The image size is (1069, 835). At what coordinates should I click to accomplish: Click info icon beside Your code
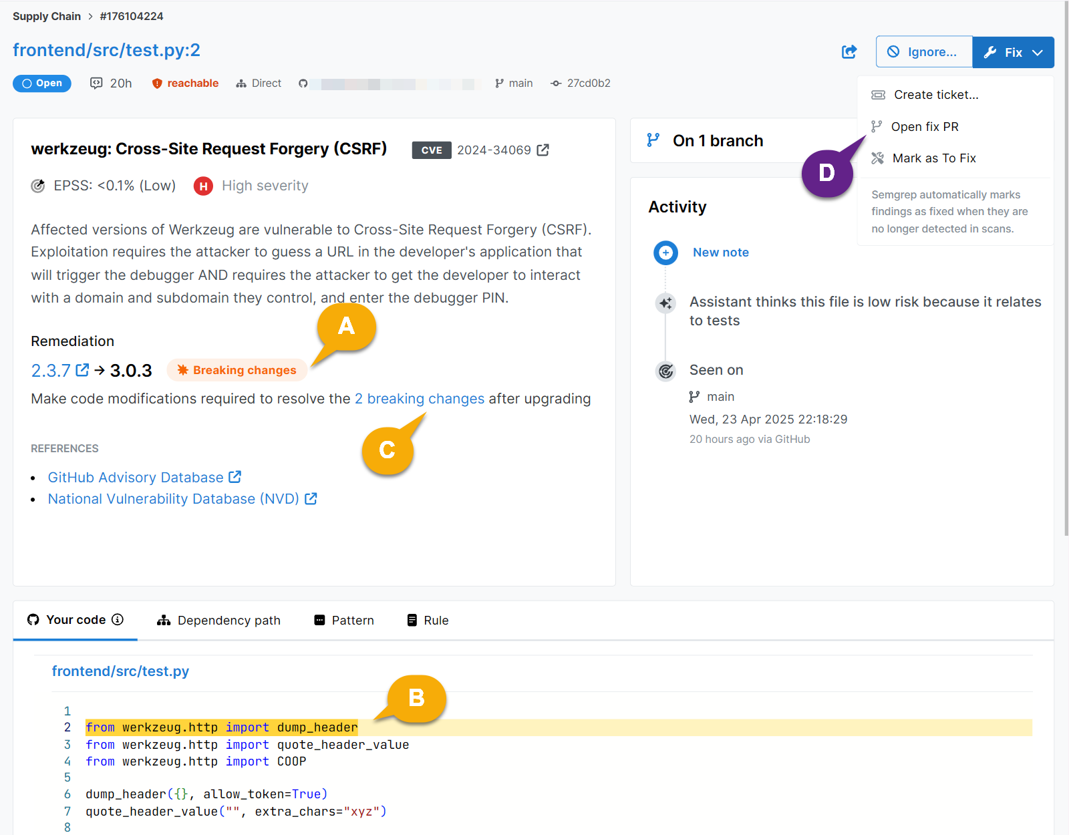118,620
